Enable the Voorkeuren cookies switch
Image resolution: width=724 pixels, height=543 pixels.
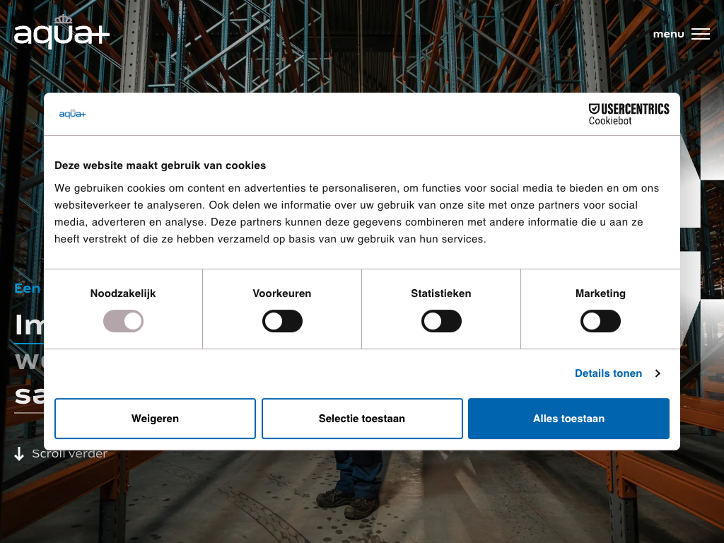tap(282, 322)
